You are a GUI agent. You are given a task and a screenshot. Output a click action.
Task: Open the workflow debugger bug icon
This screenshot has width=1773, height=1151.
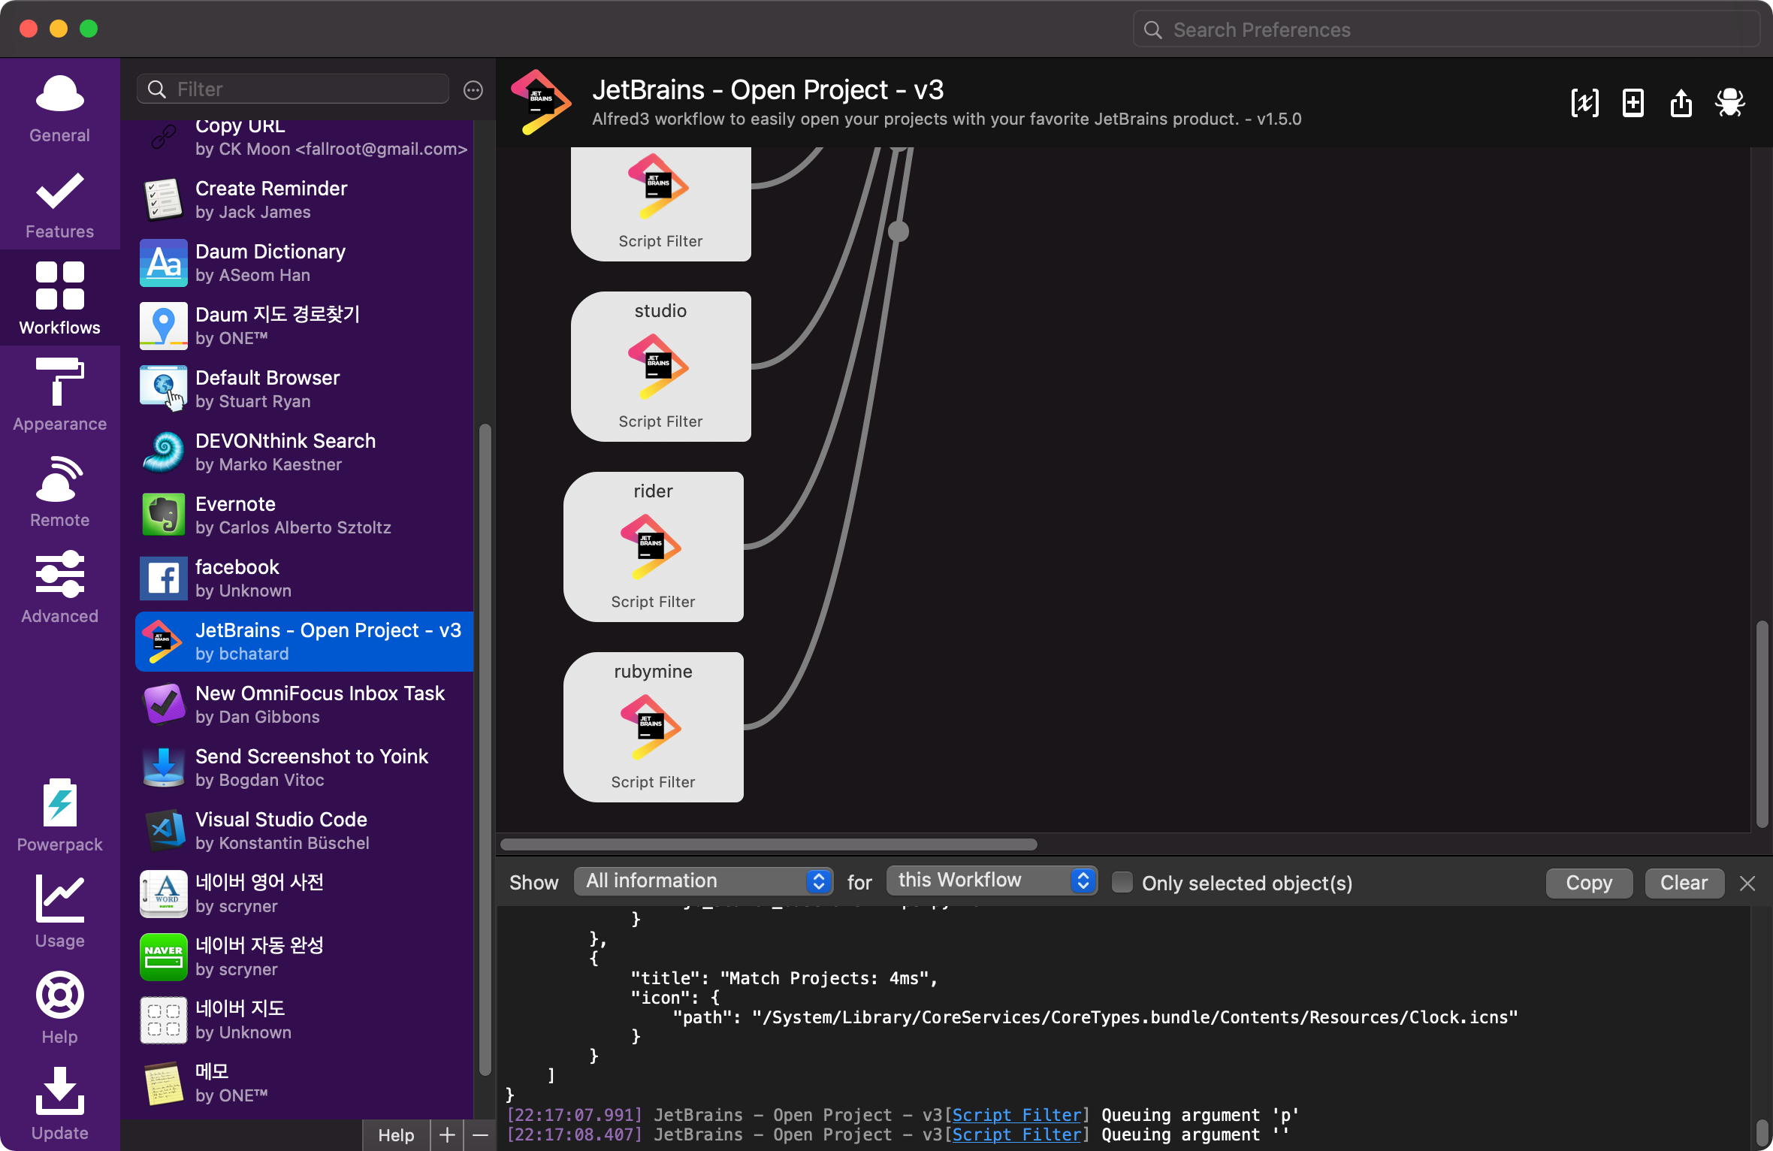(1729, 103)
